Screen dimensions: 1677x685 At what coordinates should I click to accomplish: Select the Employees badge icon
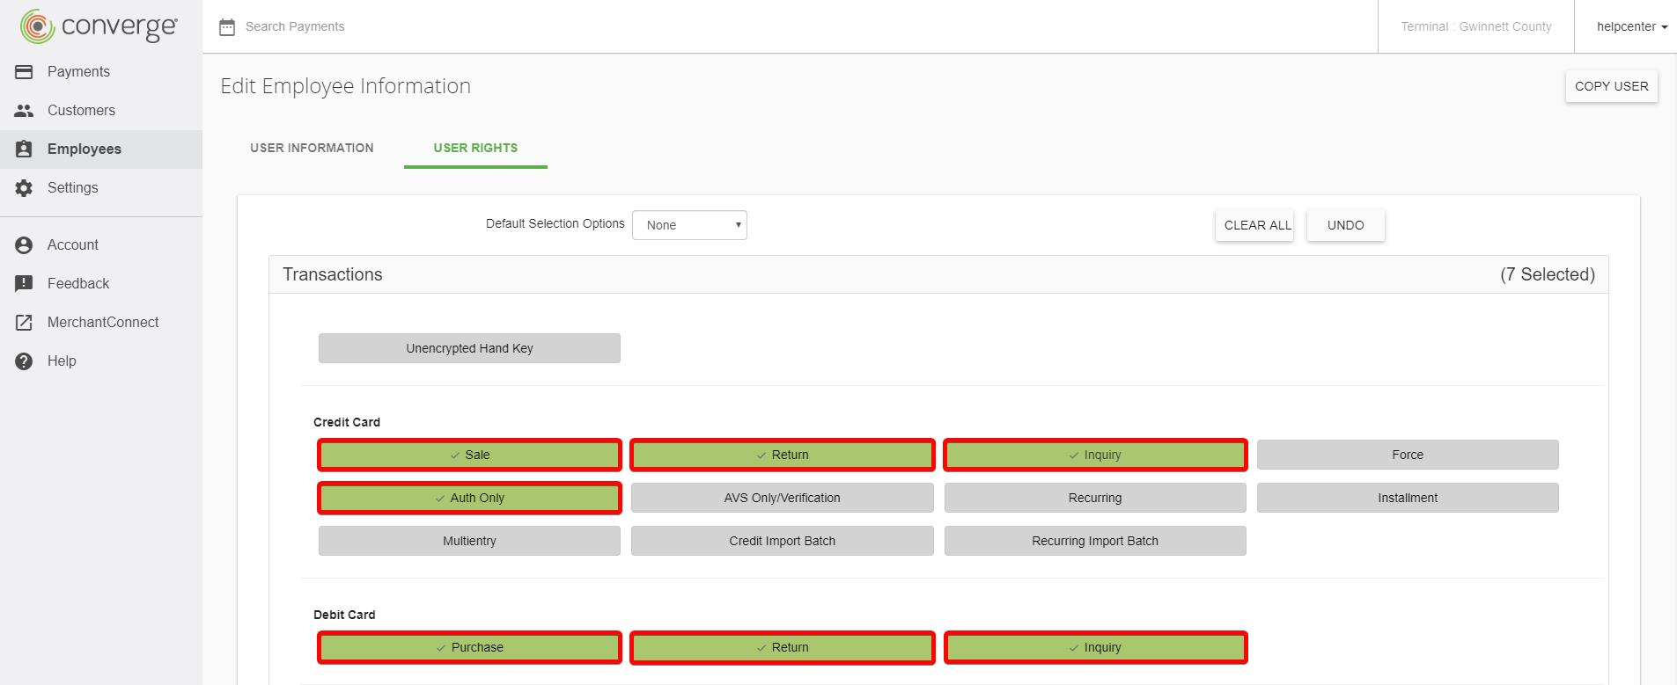click(24, 149)
